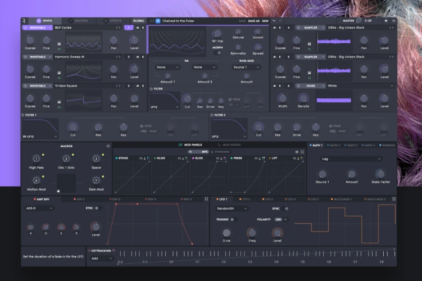Open the settings gear next to Master
422x281 pixels.
(385, 21)
